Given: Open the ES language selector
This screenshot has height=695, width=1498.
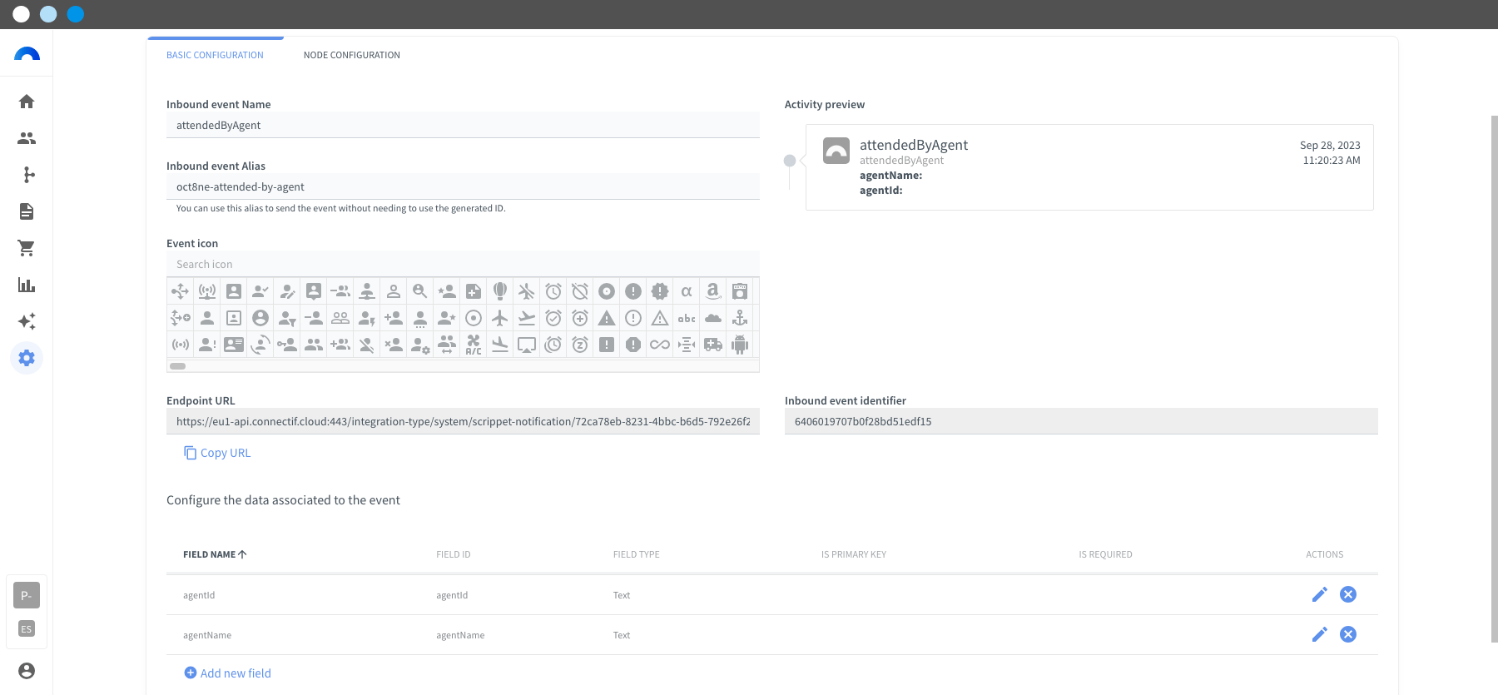Looking at the screenshot, I should point(27,629).
